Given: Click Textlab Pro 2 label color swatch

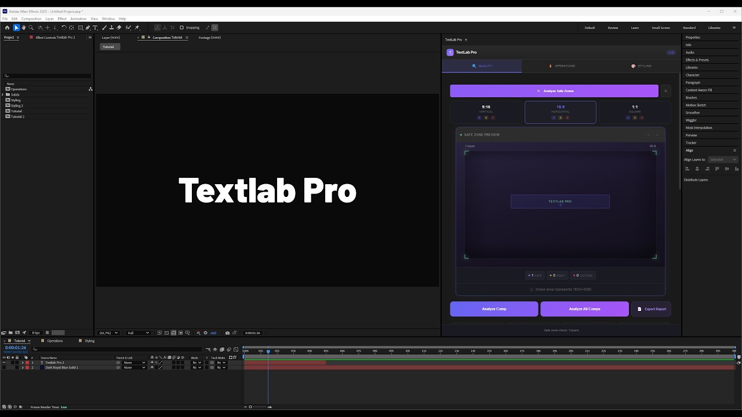Looking at the screenshot, I should tap(27, 363).
